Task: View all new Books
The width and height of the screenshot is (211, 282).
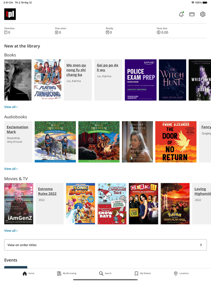Action: (x=11, y=107)
